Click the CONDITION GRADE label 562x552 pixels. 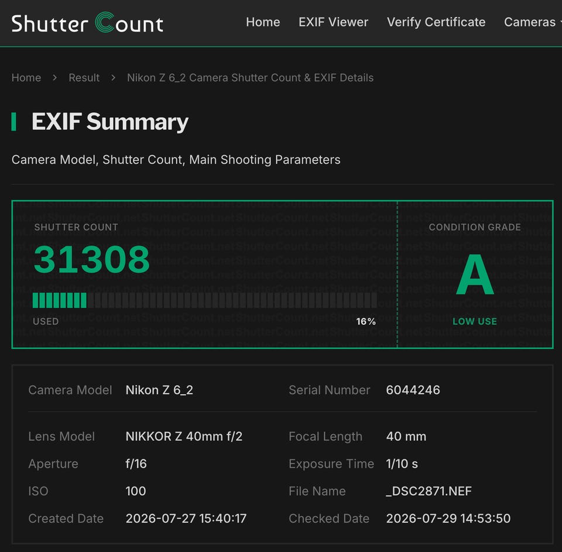(475, 227)
